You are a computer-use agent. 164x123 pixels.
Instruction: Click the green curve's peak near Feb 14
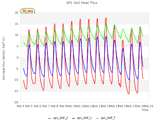point(106,23)
